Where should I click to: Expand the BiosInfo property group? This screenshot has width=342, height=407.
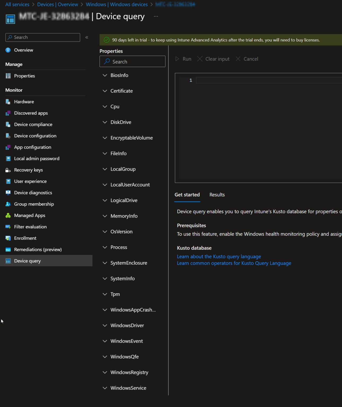click(x=119, y=75)
